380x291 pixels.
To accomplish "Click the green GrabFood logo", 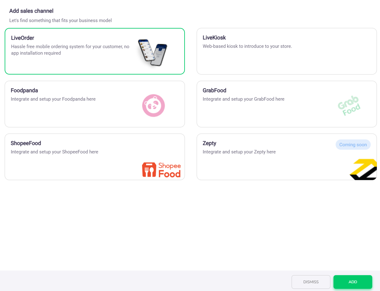I will click(349, 106).
